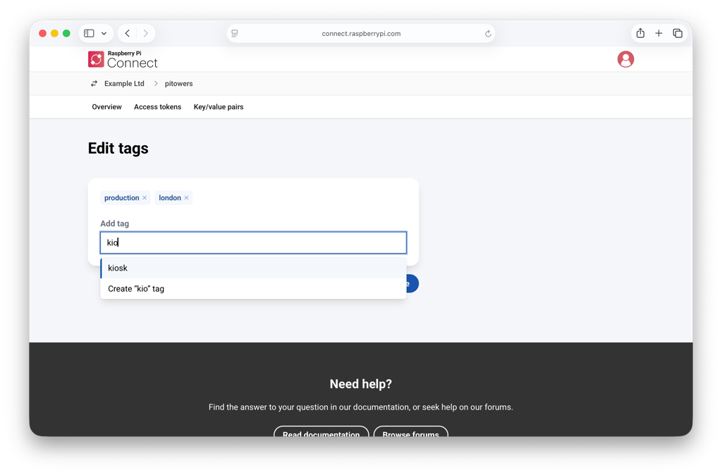Remove the production tag
722x475 pixels.
(x=145, y=197)
